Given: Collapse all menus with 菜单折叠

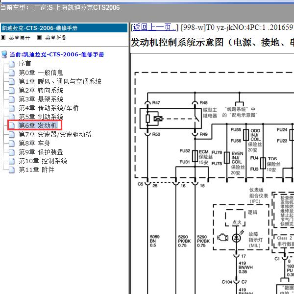Looking at the screenshot, I should click(56, 38).
